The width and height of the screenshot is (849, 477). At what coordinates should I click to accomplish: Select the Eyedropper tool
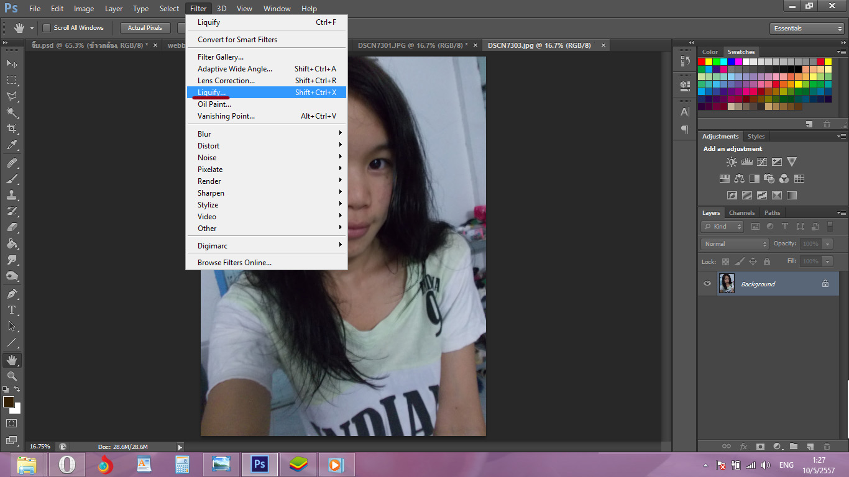click(12, 145)
